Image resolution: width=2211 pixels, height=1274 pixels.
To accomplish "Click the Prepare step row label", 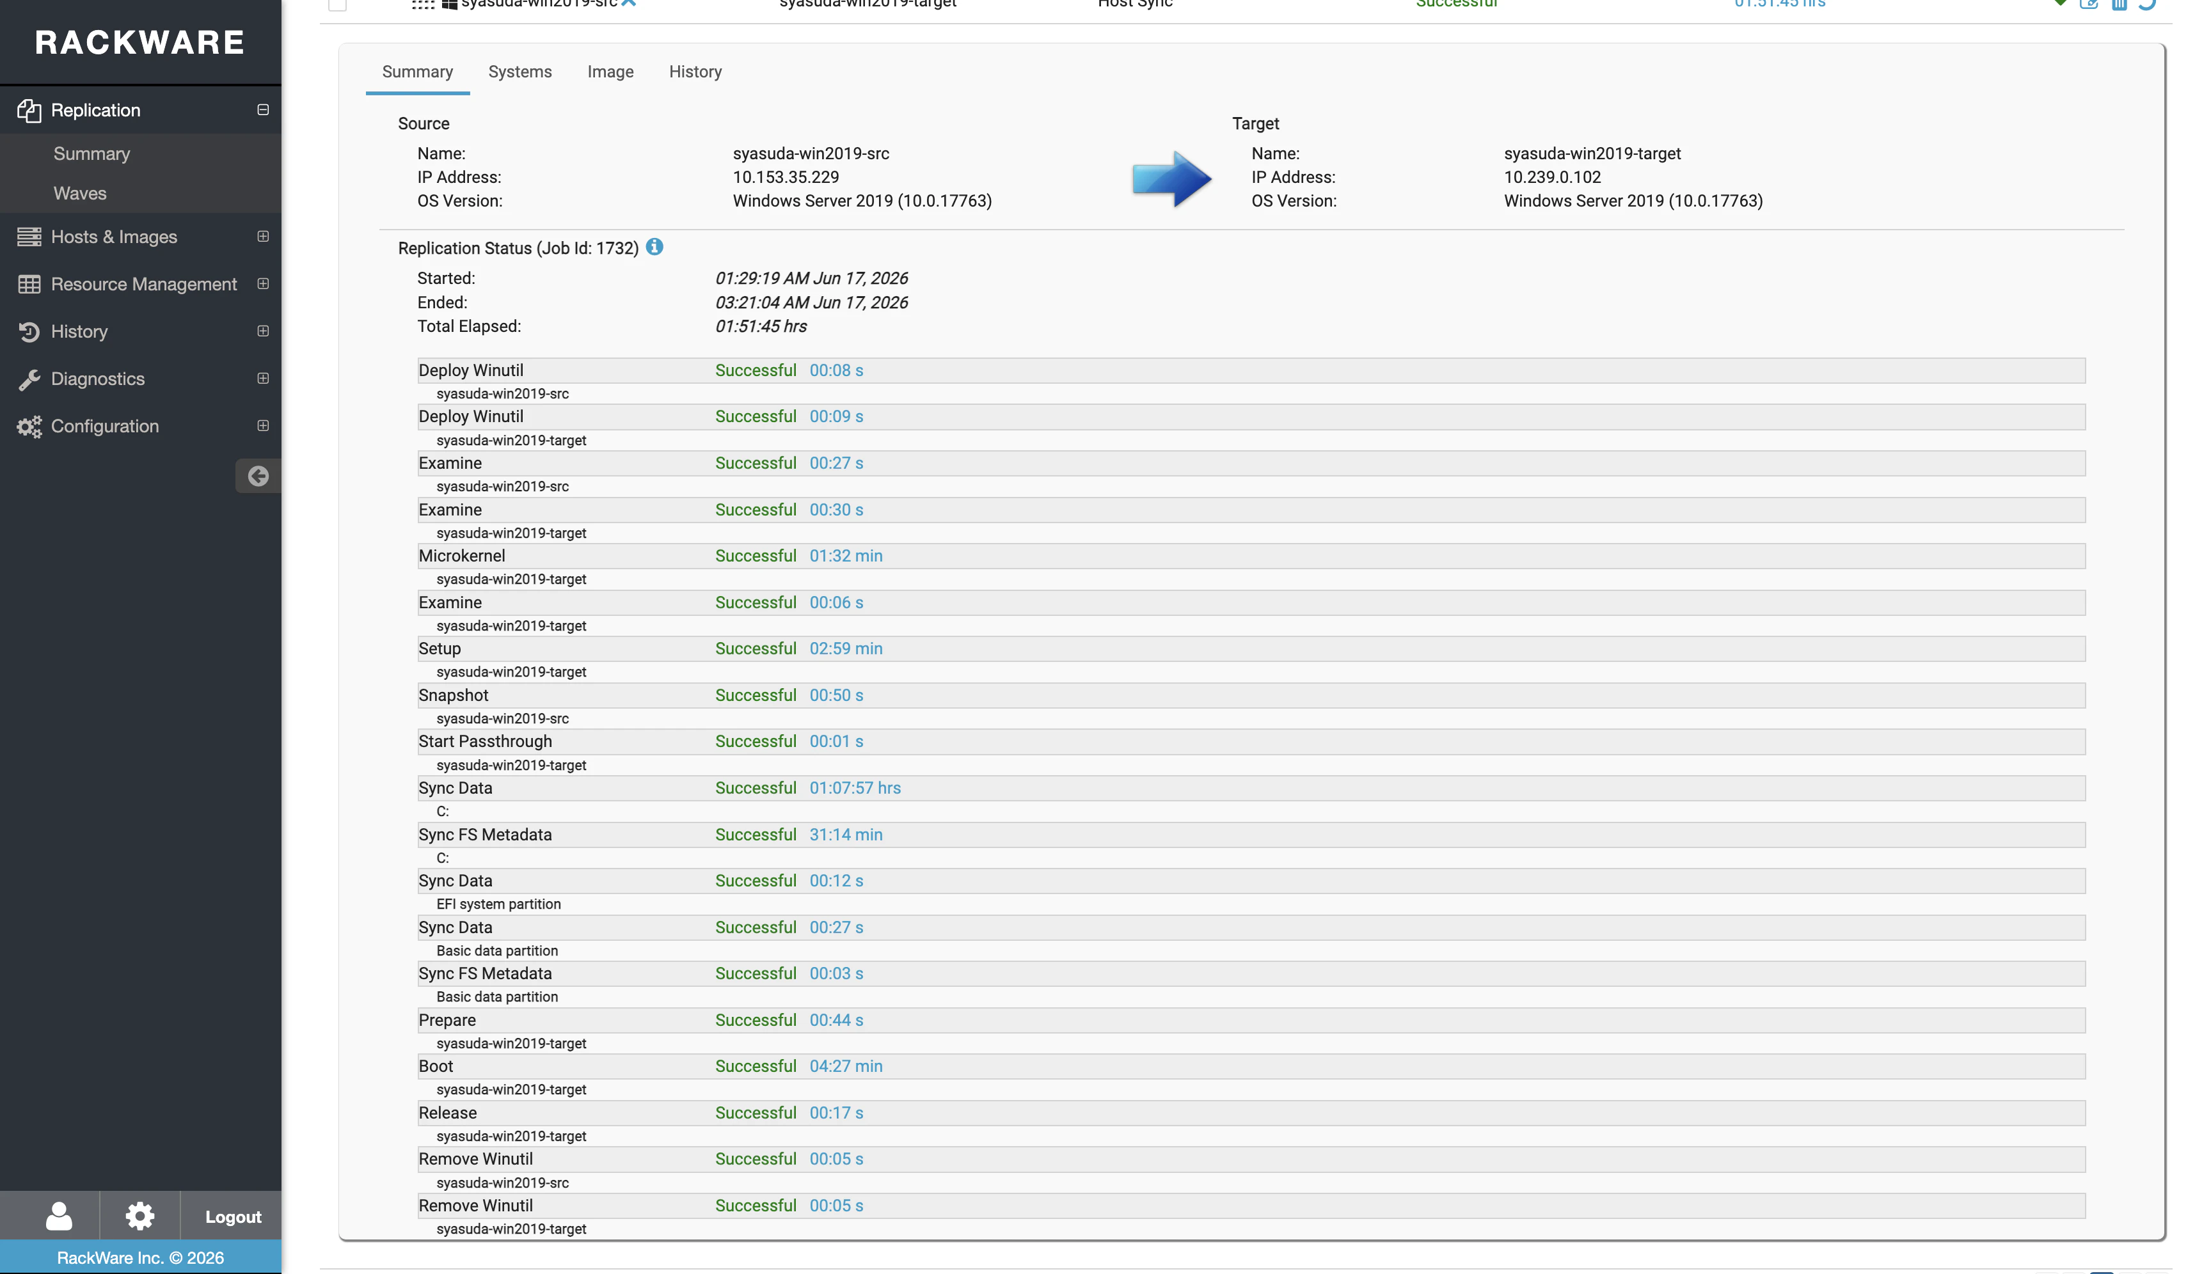I will click(x=447, y=1020).
